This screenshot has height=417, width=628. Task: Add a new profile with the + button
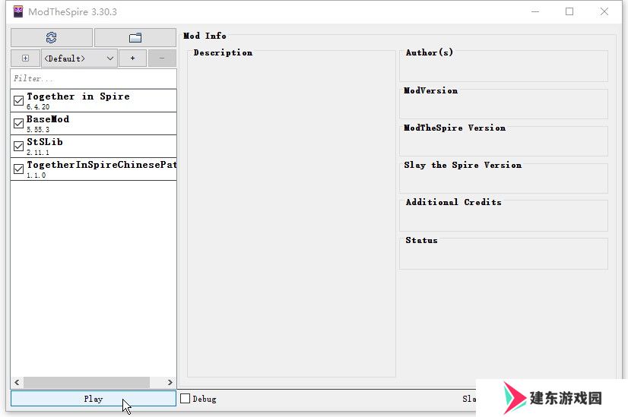(132, 58)
